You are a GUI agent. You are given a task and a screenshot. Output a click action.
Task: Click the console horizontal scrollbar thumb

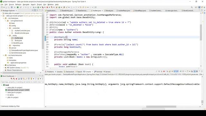[161, 107]
